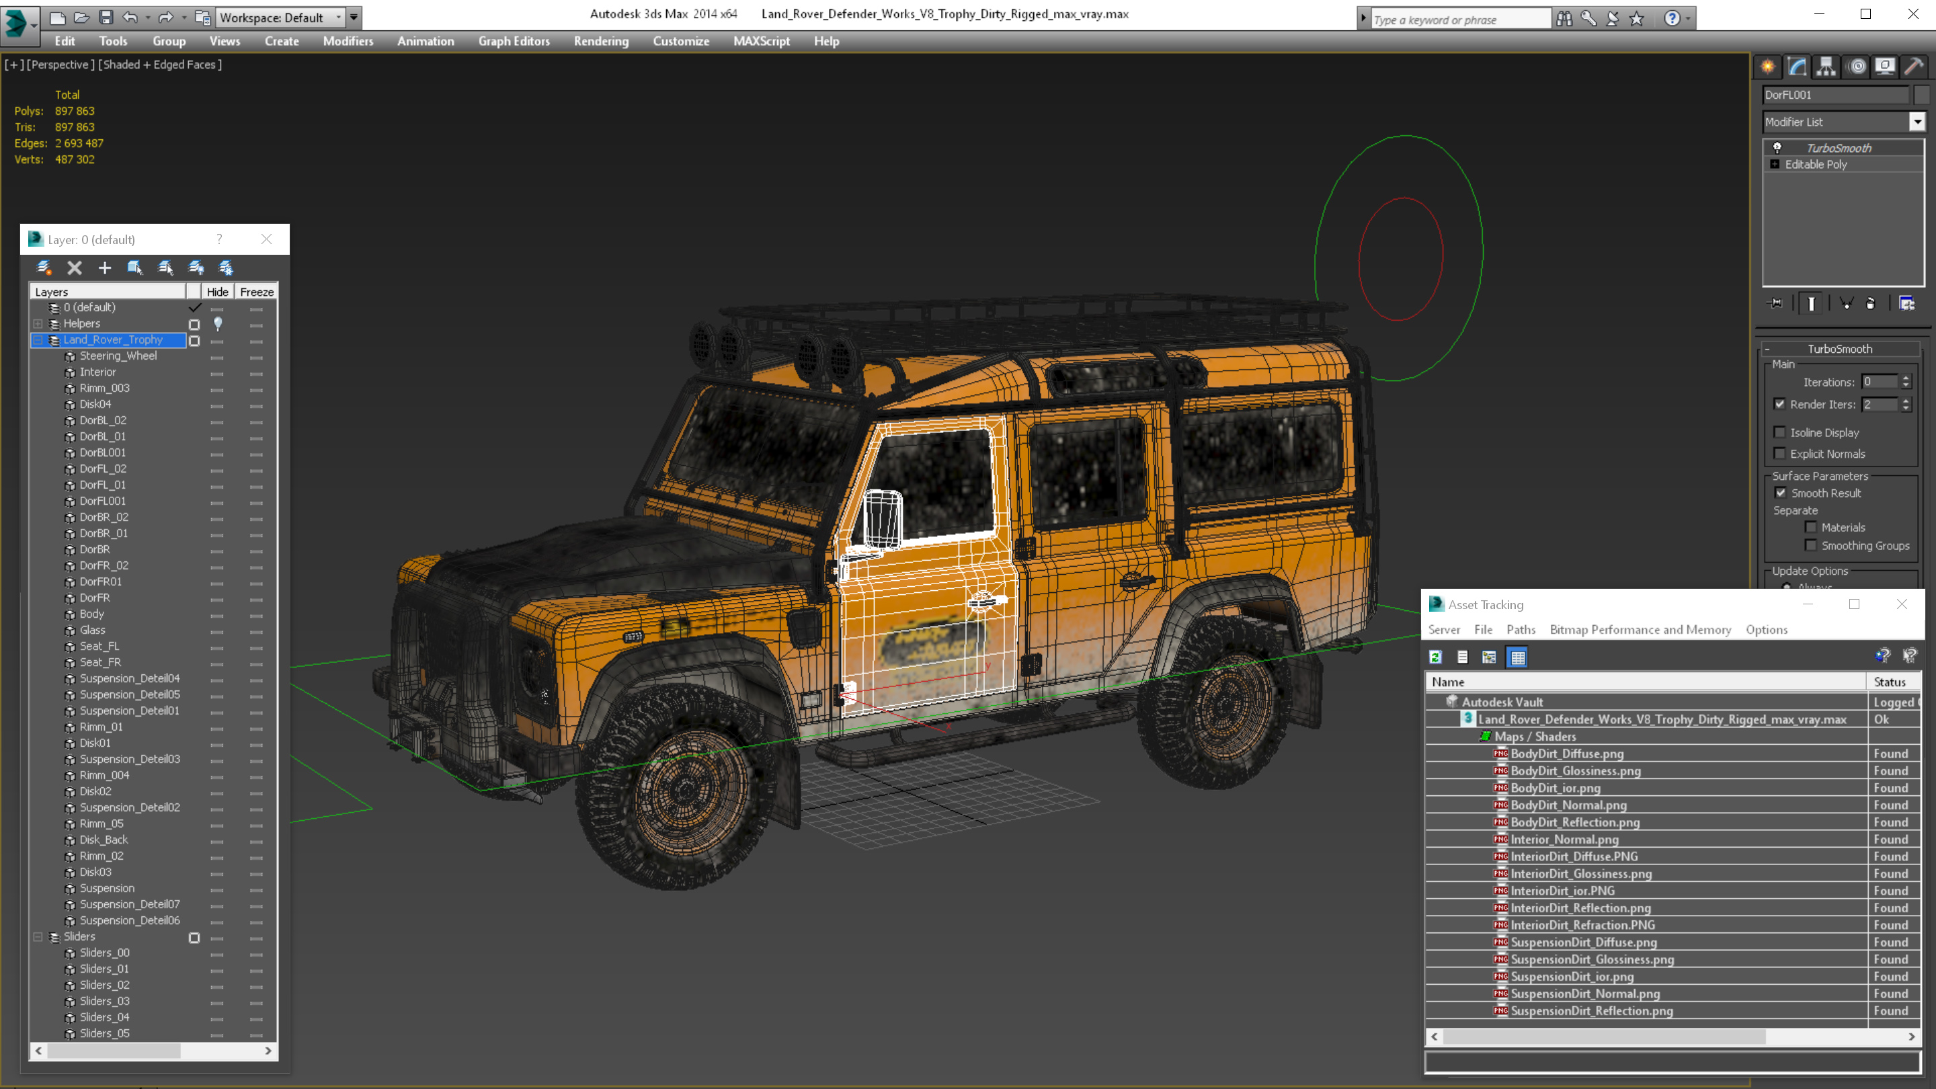Open Configure Modifier Sets icon
Image resolution: width=1936 pixels, height=1089 pixels.
[x=1906, y=304]
